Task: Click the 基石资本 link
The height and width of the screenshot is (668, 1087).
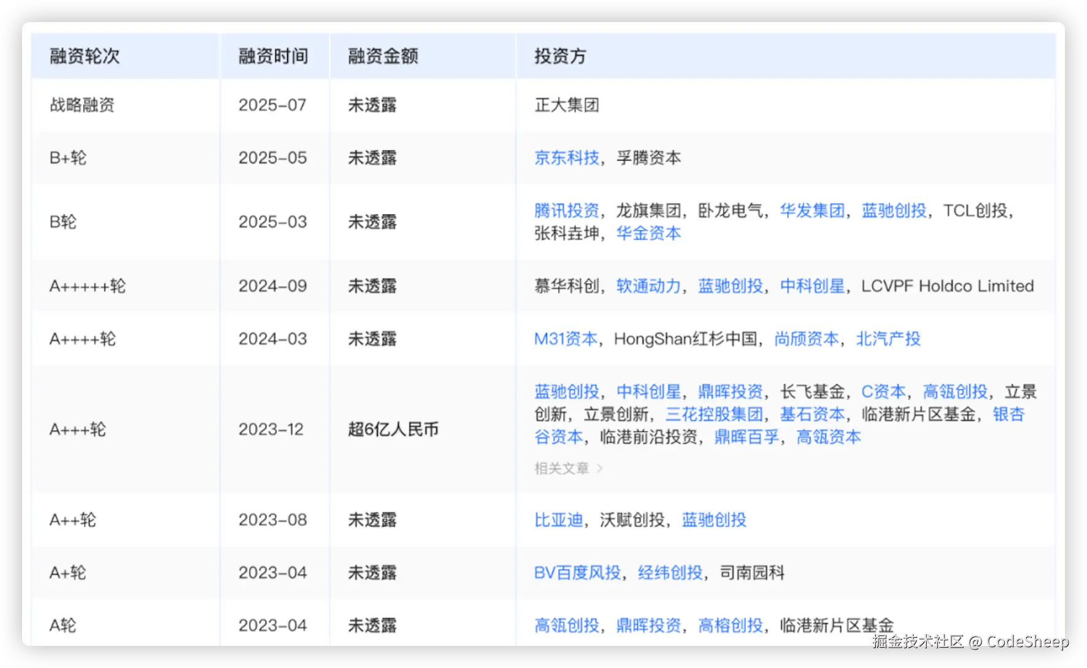Action: [x=812, y=414]
